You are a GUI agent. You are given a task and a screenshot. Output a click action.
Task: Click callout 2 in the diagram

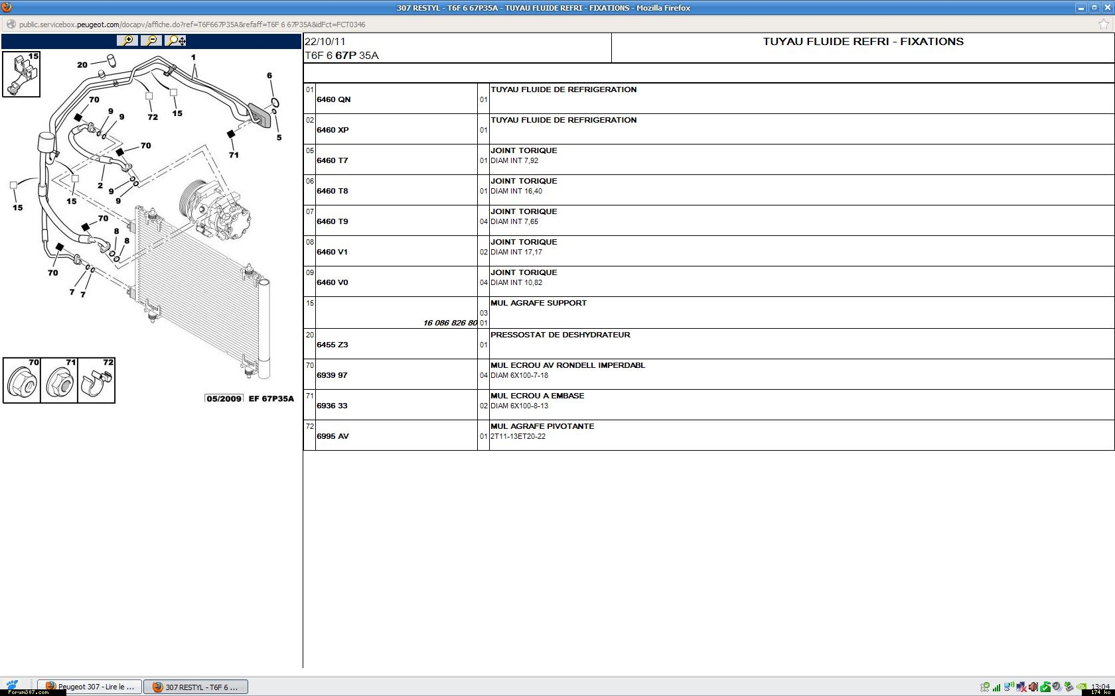tap(100, 186)
